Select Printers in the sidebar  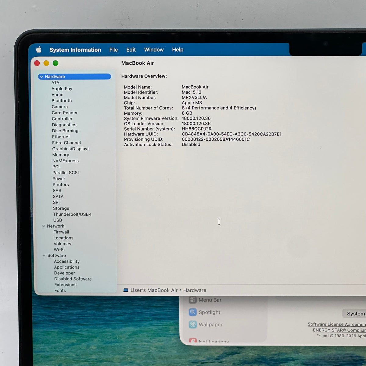(61, 185)
